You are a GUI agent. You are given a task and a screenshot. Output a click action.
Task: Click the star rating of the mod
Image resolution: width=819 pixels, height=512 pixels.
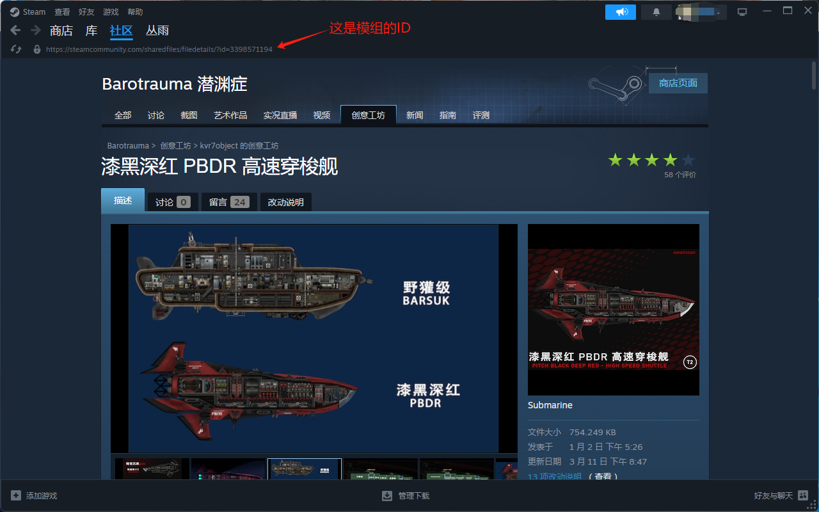651,160
